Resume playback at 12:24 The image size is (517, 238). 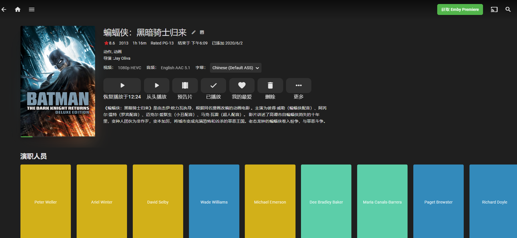122,86
